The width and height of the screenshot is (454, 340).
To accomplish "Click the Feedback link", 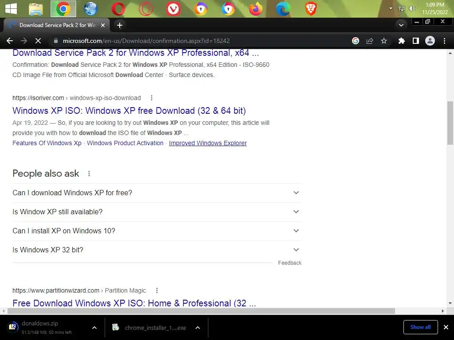I will tap(290, 263).
